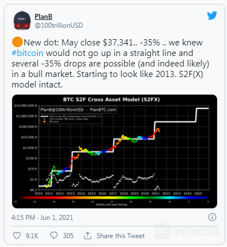Viewport: 227px width, 247px height.
Task: Open replies via speech bubble icon
Action: coord(54,235)
